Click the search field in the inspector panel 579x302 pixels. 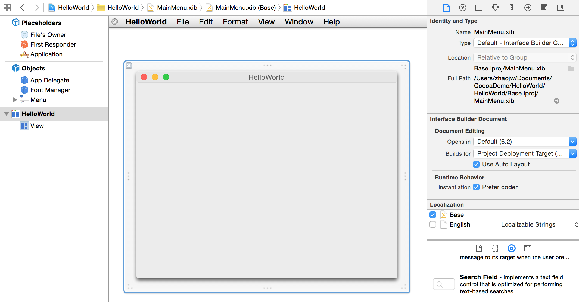[x=443, y=284]
